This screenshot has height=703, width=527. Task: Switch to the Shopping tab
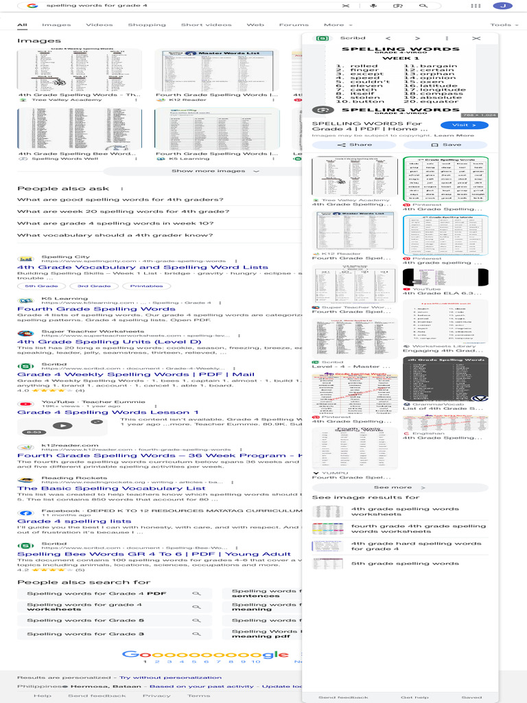tap(147, 25)
